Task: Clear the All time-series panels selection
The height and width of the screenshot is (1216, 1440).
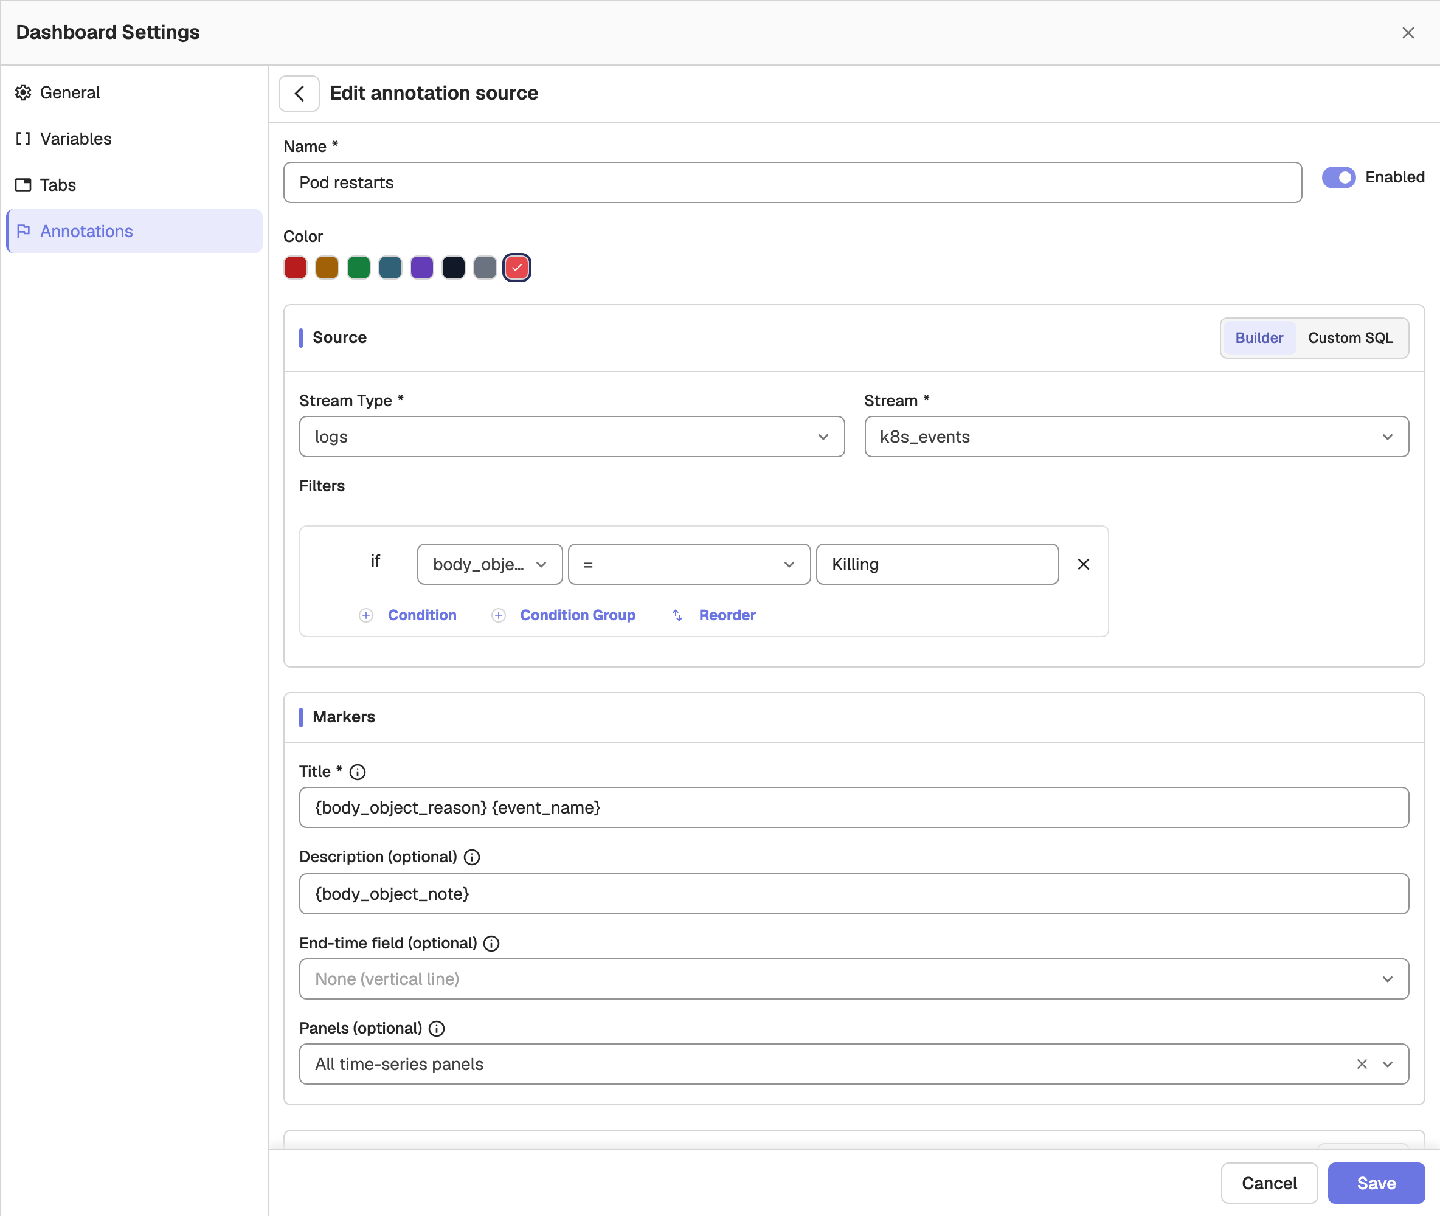Action: (1362, 1065)
